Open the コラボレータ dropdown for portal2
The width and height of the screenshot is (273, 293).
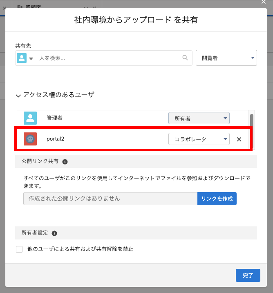pyautogui.click(x=199, y=139)
